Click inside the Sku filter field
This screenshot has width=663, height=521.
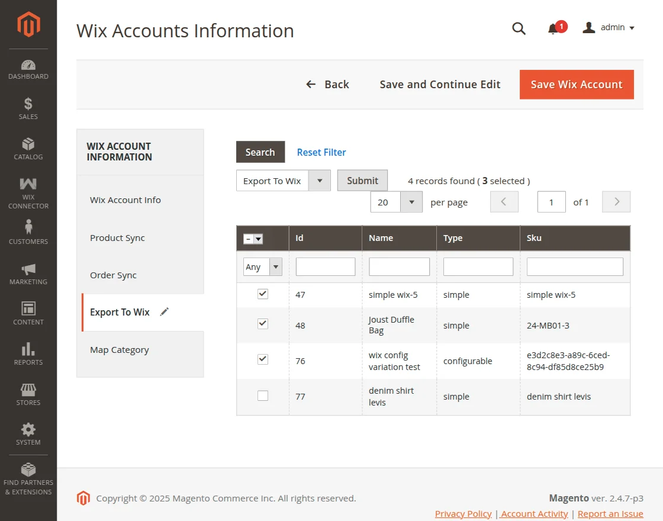pos(574,266)
